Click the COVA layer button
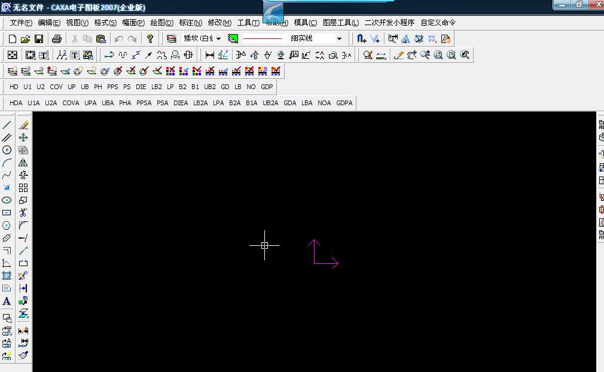Image resolution: width=604 pixels, height=372 pixels. [x=71, y=103]
